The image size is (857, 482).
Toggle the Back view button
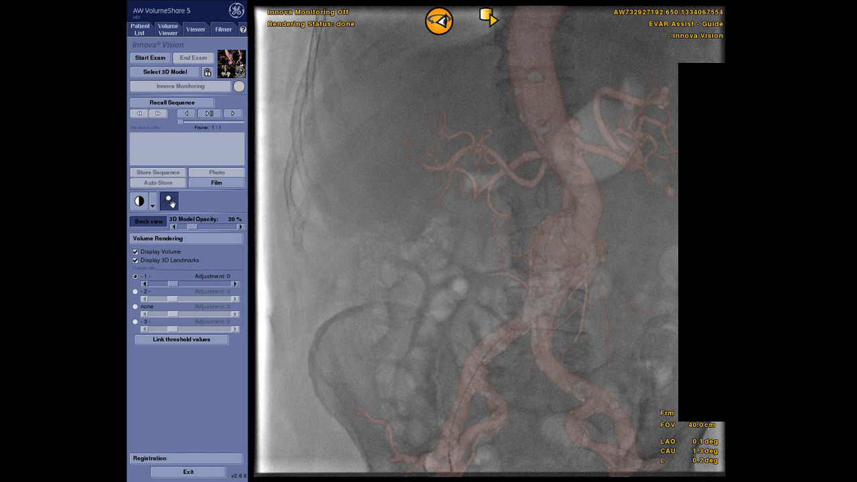pos(148,221)
